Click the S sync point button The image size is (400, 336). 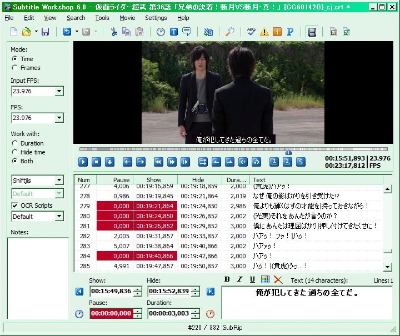pos(301,162)
